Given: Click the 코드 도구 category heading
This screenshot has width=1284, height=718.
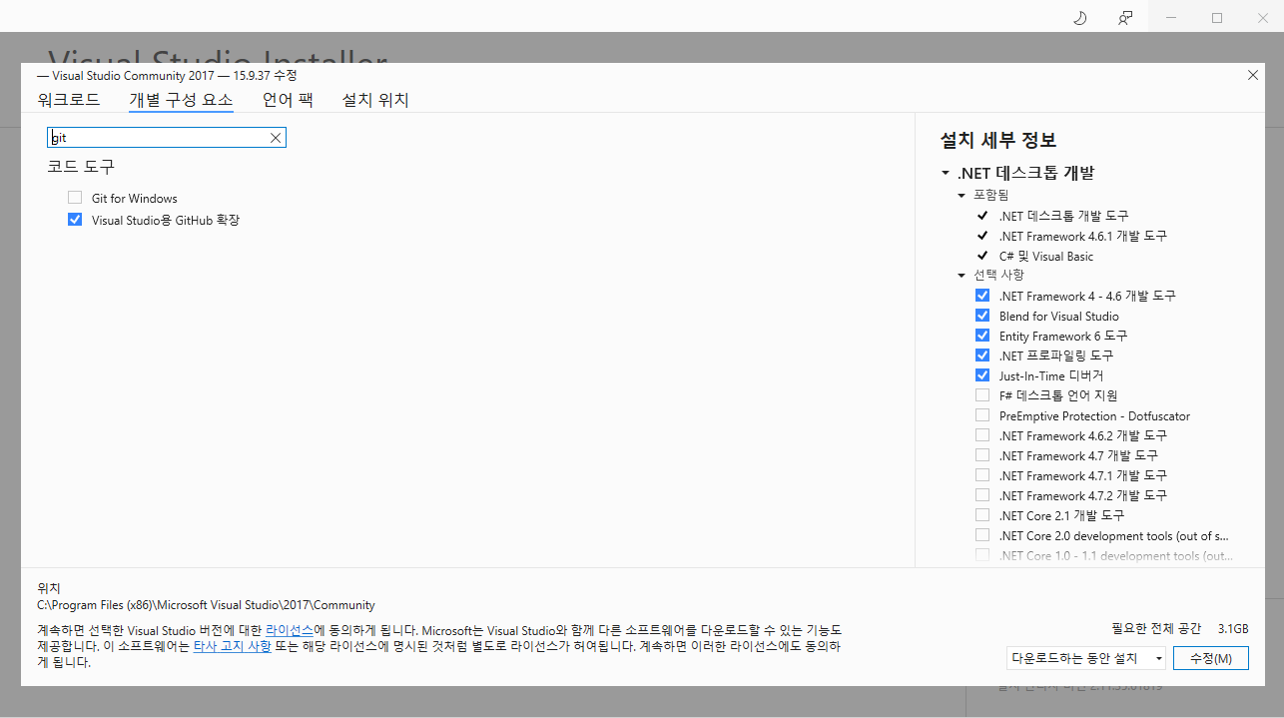Looking at the screenshot, I should coord(81,167).
